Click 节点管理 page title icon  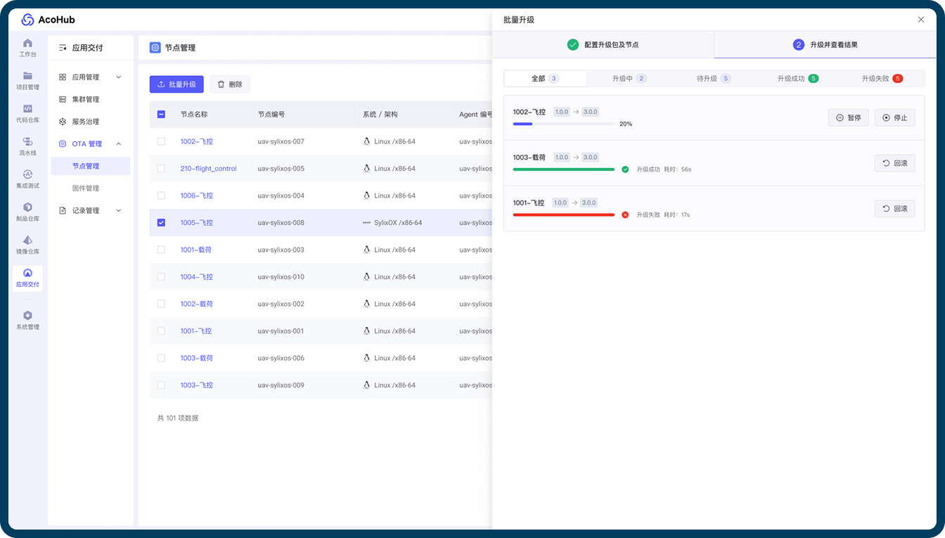(x=155, y=48)
